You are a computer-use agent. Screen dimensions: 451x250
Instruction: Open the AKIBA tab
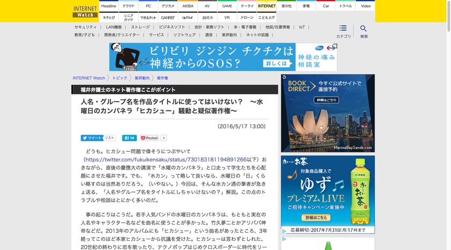pos(188,6)
